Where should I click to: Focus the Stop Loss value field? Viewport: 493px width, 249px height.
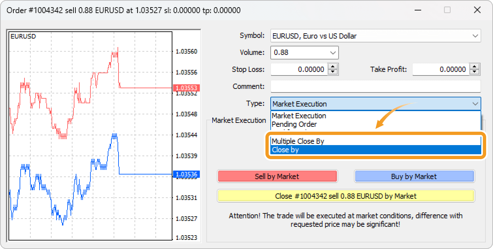(x=299, y=69)
